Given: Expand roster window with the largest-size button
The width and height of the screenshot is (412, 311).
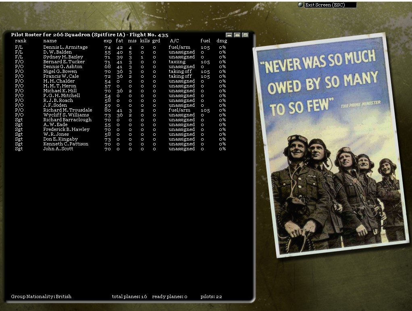Looking at the screenshot, I should tap(245, 35).
